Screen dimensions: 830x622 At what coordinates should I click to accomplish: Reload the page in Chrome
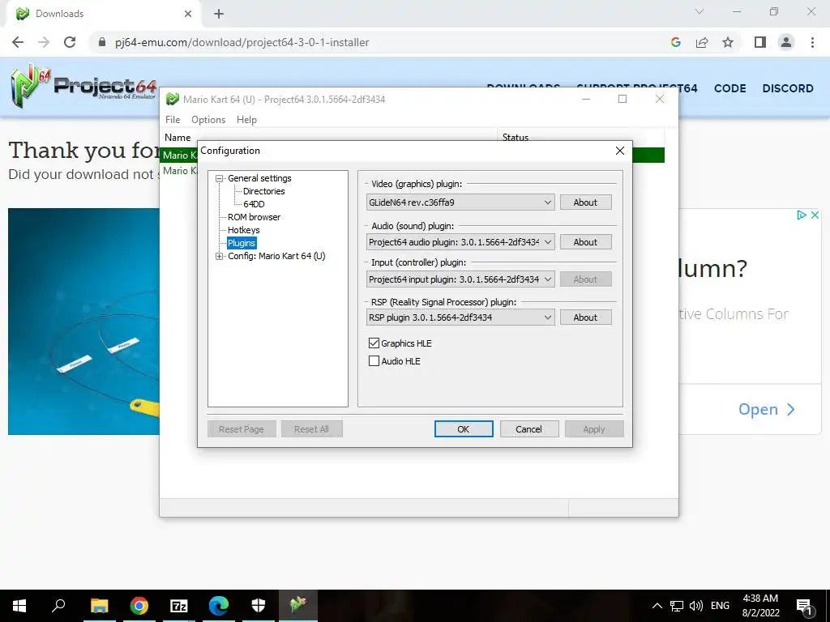[70, 42]
